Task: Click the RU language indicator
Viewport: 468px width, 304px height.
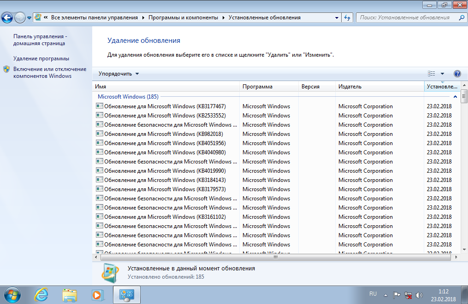Action: pos(373,294)
